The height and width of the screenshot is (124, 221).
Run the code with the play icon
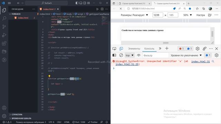point(97,9)
